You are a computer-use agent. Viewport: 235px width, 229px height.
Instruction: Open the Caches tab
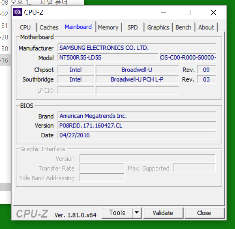point(49,27)
